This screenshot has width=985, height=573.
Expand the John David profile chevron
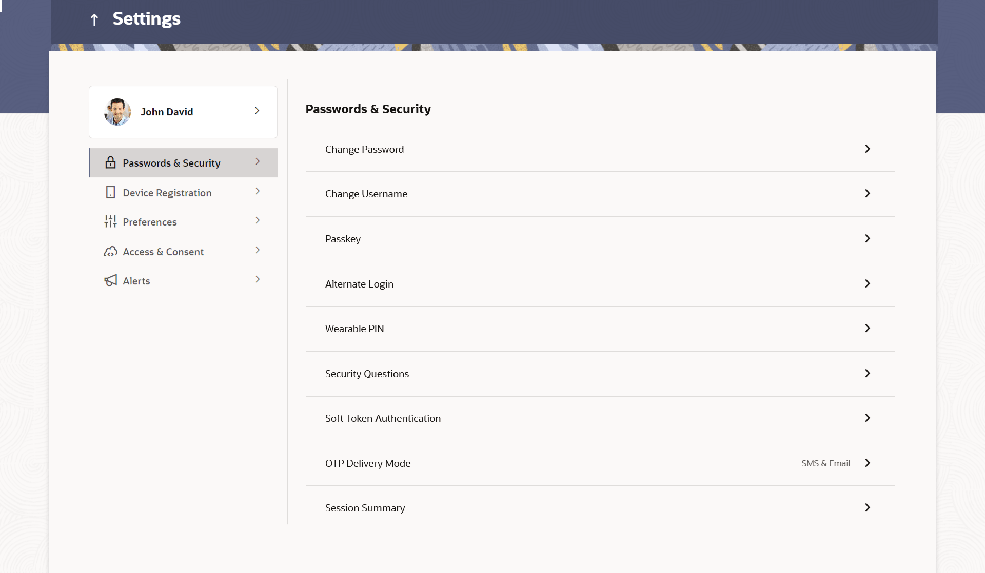pyautogui.click(x=257, y=111)
